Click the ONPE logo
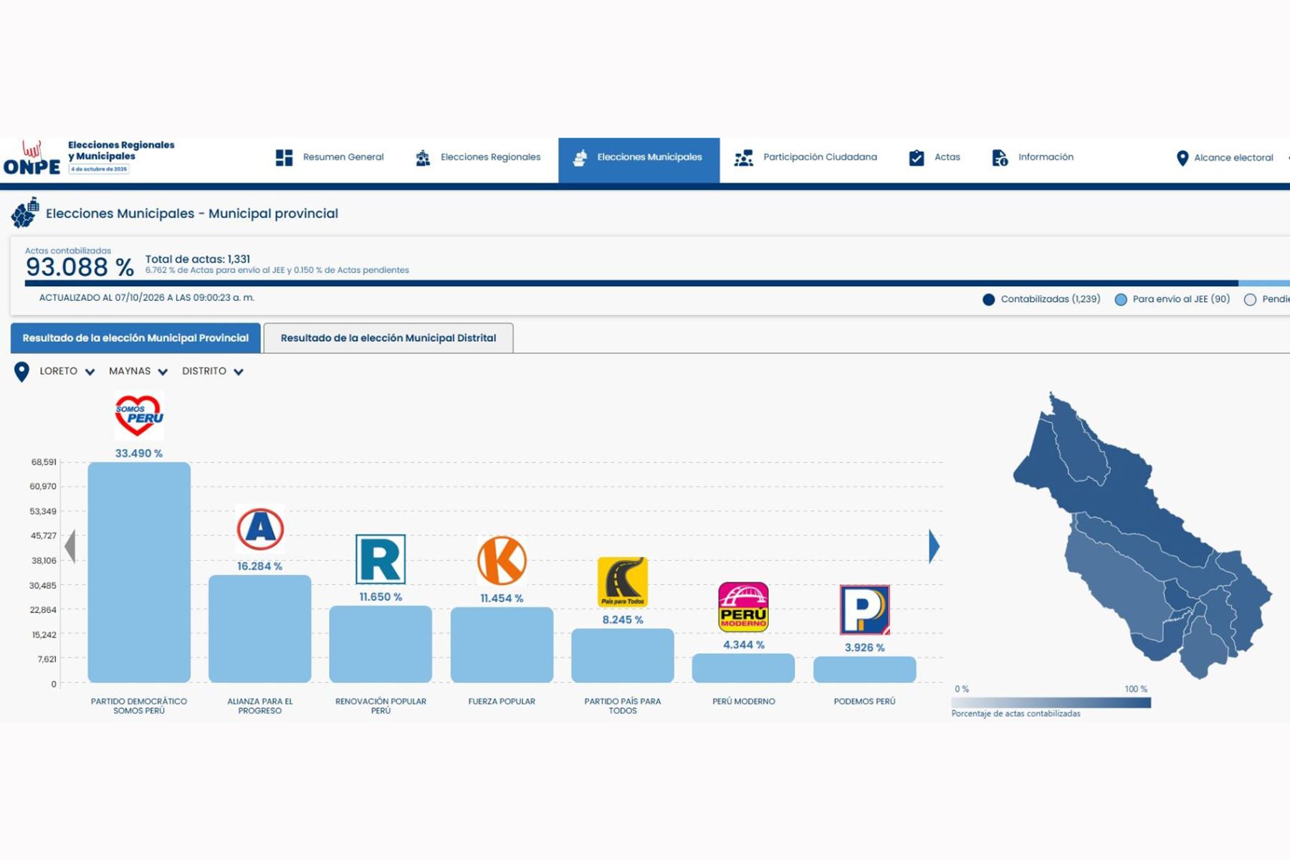 [32, 158]
